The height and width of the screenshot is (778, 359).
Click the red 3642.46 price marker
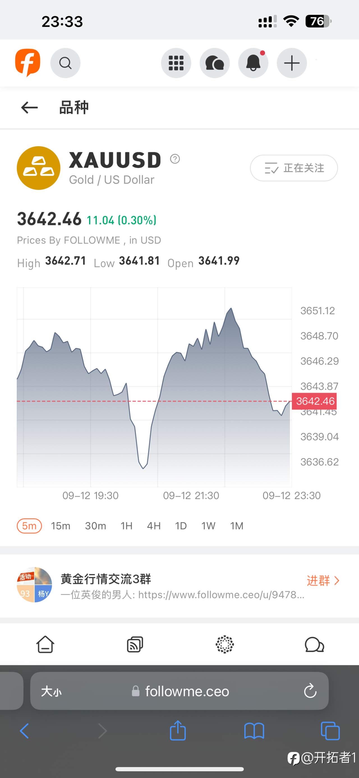pyautogui.click(x=315, y=401)
